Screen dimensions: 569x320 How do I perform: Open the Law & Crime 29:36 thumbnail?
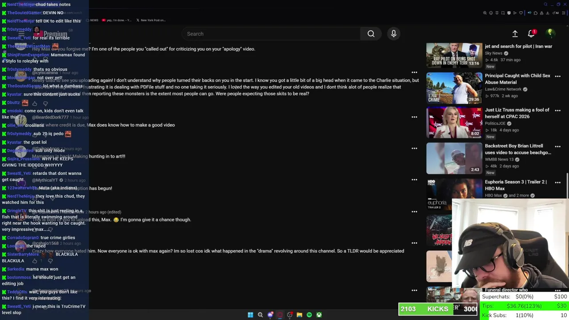click(454, 88)
